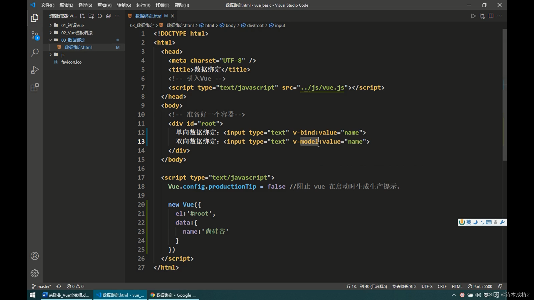Change language mode HTML
The height and width of the screenshot is (300, 534).
(x=457, y=286)
